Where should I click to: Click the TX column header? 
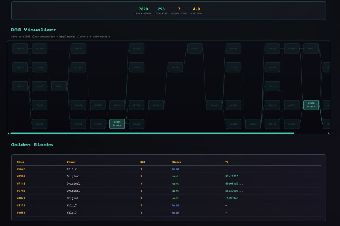pyautogui.click(x=227, y=162)
